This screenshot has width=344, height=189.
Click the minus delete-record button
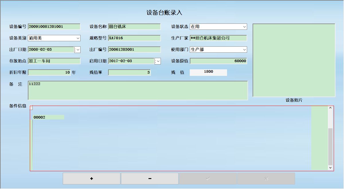click(150, 178)
